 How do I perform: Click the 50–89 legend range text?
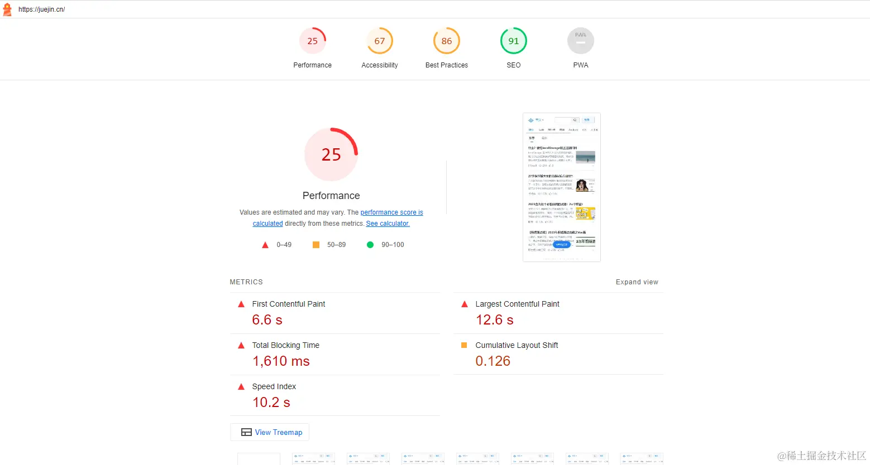point(337,245)
